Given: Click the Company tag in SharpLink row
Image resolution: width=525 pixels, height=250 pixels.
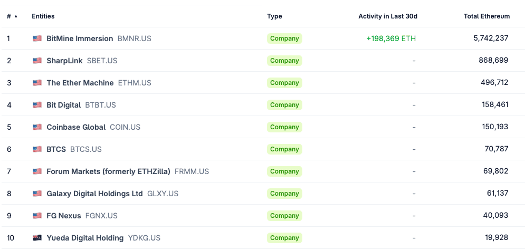Looking at the screenshot, I should (x=284, y=61).
